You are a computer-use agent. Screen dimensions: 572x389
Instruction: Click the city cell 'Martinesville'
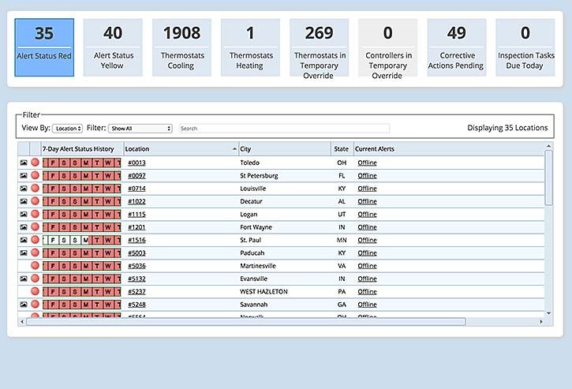[x=258, y=266]
